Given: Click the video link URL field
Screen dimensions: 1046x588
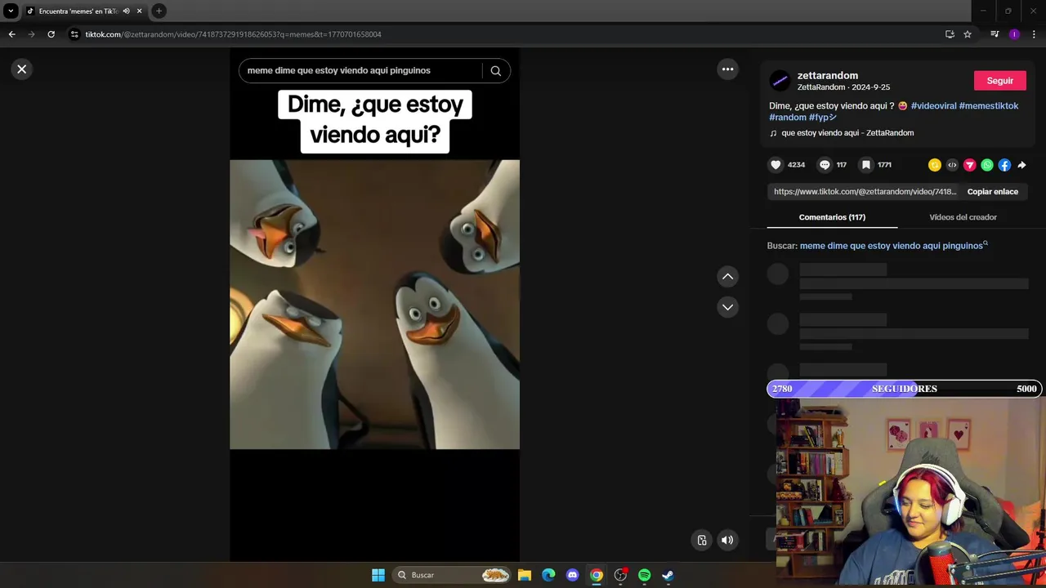Looking at the screenshot, I should pos(865,192).
